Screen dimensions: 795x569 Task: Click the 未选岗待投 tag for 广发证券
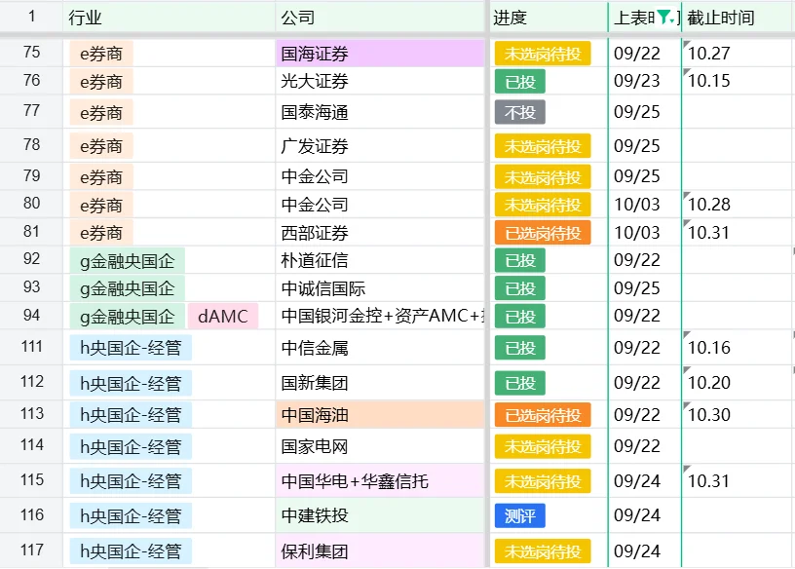542,145
